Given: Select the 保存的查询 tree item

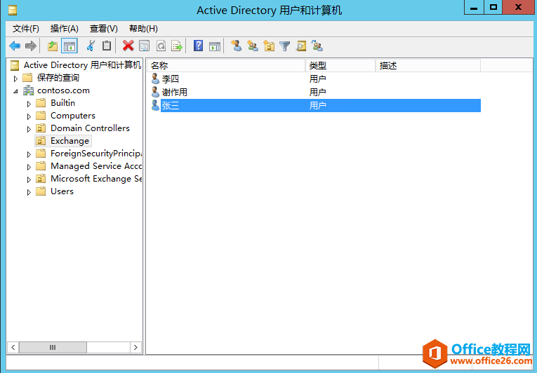Looking at the screenshot, I should [x=58, y=78].
